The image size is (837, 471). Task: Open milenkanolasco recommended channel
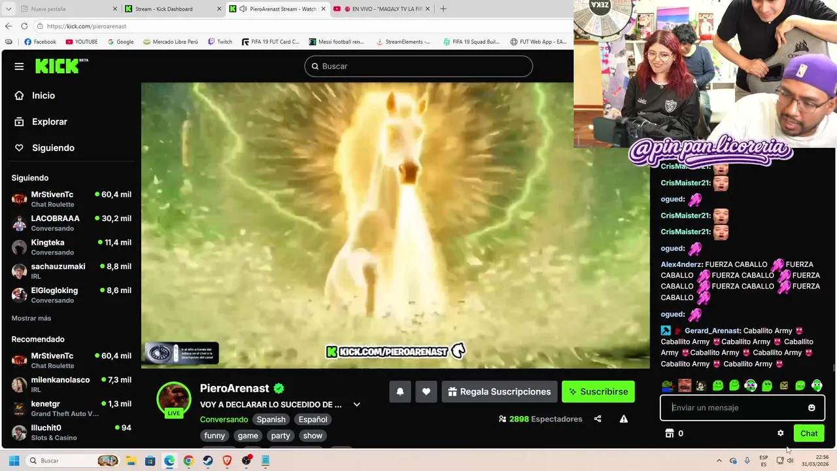(71, 385)
